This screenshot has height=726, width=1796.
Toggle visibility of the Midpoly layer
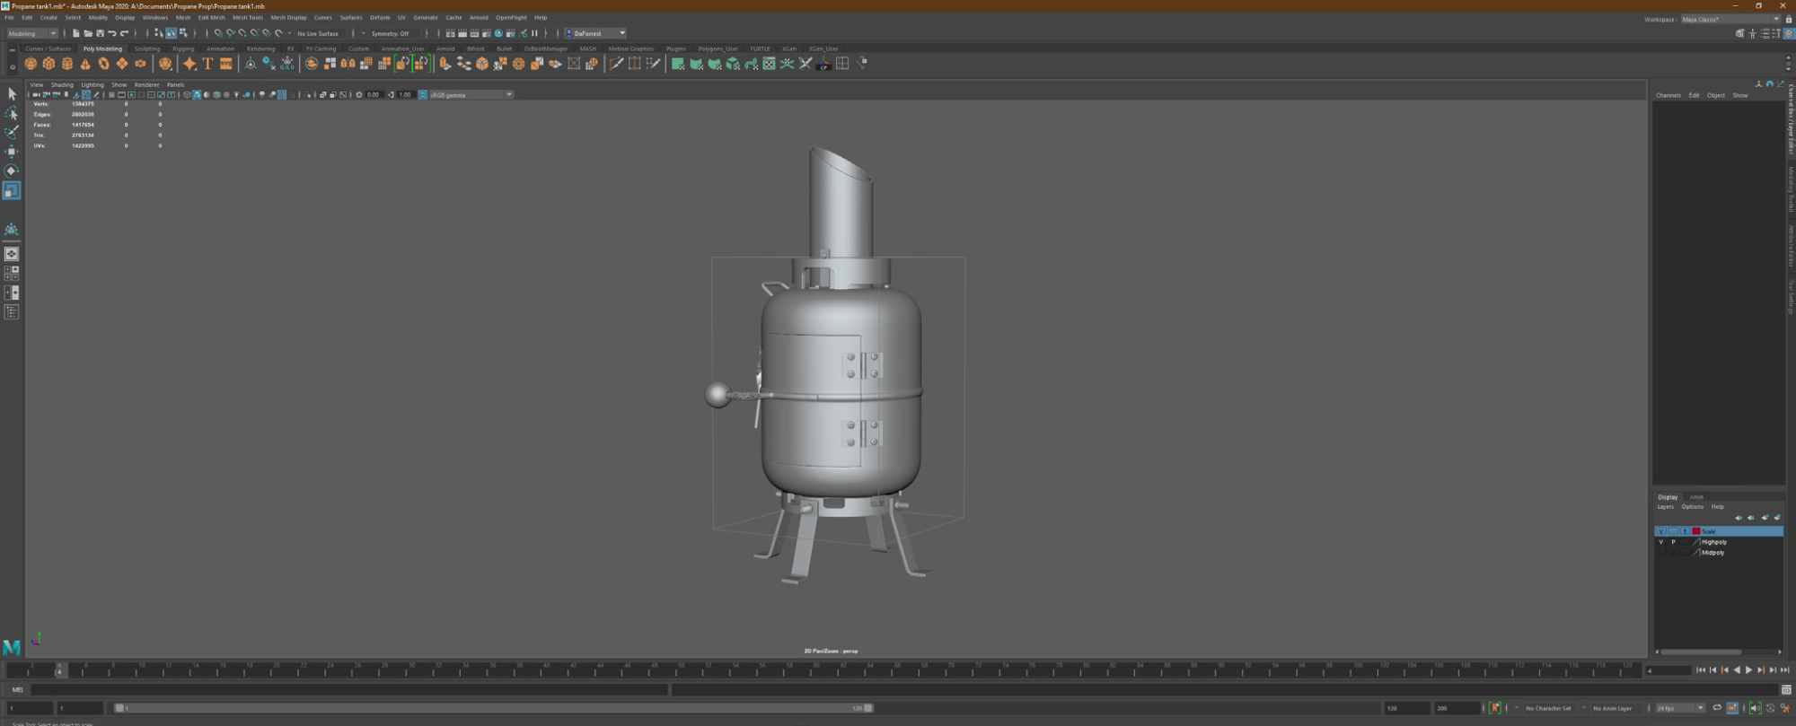pyautogui.click(x=1660, y=553)
